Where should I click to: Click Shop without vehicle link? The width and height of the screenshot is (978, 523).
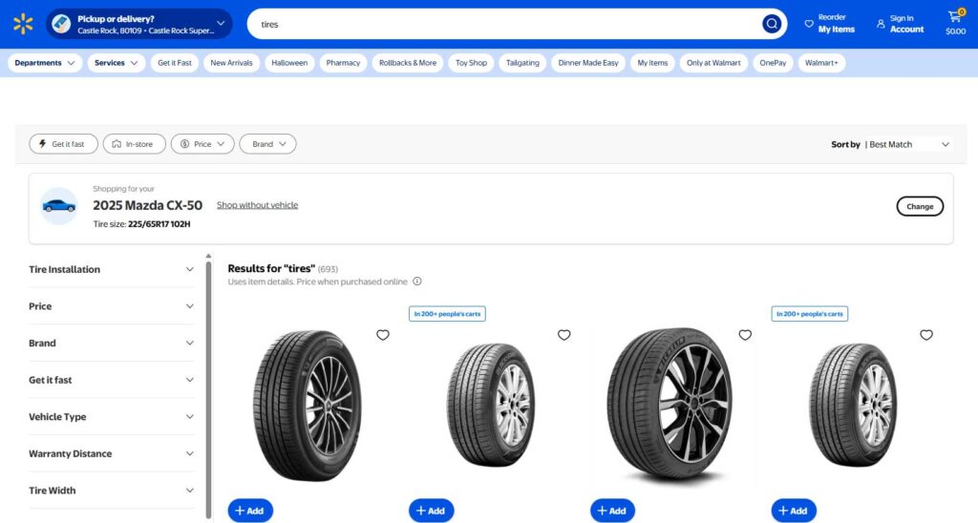coord(257,205)
